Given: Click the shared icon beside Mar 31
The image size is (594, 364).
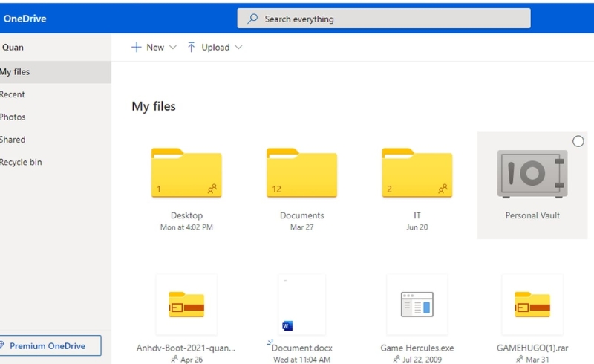Looking at the screenshot, I should click(519, 359).
